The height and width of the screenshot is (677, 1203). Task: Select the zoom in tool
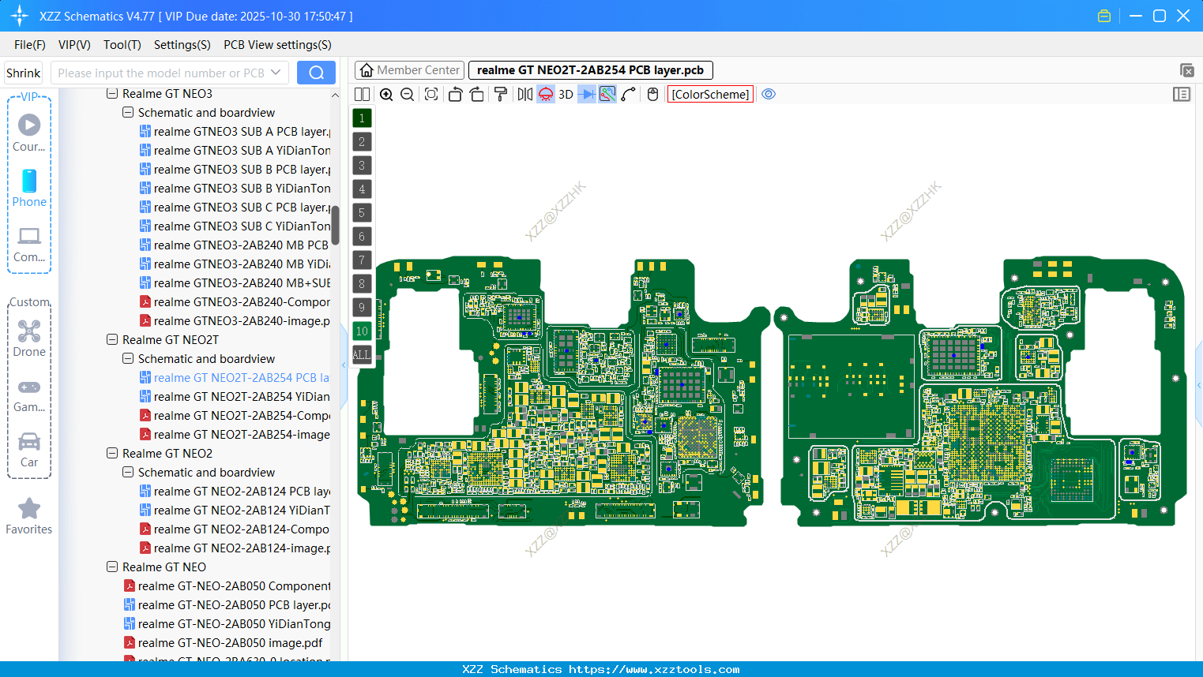(386, 94)
